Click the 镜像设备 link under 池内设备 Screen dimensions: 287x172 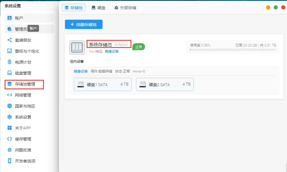81,71
